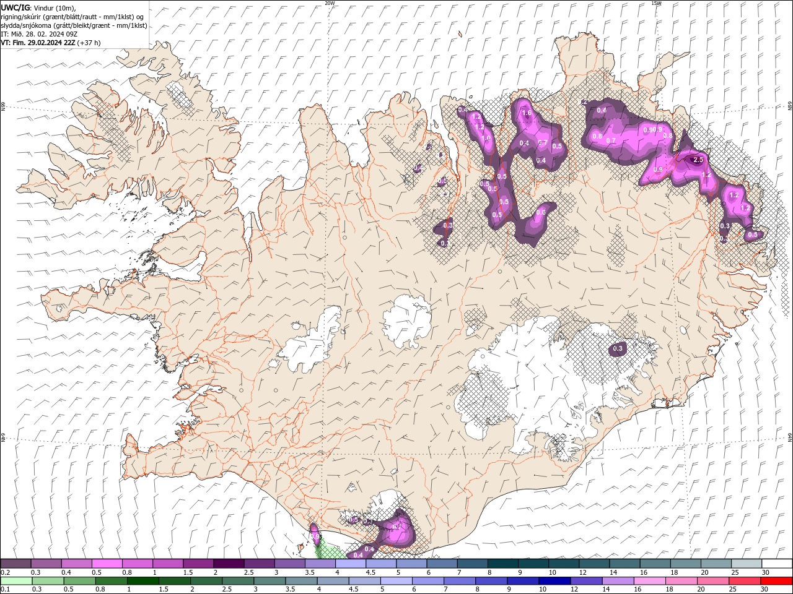Viewport: 793px width, 594px height.
Task: Click the VT: Fim. 29.02.2024 22Z valid time
Action: (51, 43)
